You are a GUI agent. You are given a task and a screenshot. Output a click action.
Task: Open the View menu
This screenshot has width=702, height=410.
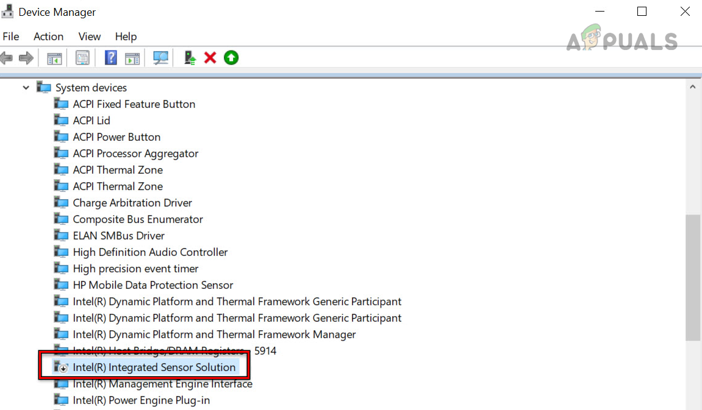tap(89, 37)
